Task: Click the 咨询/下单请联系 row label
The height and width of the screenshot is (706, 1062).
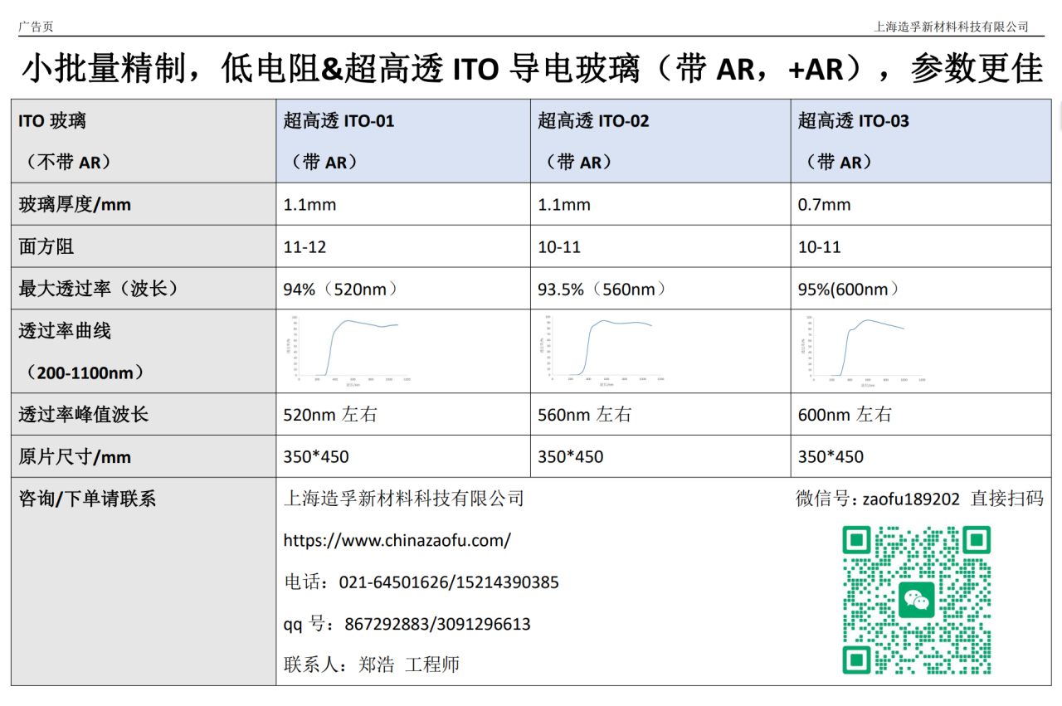Action: click(x=87, y=499)
